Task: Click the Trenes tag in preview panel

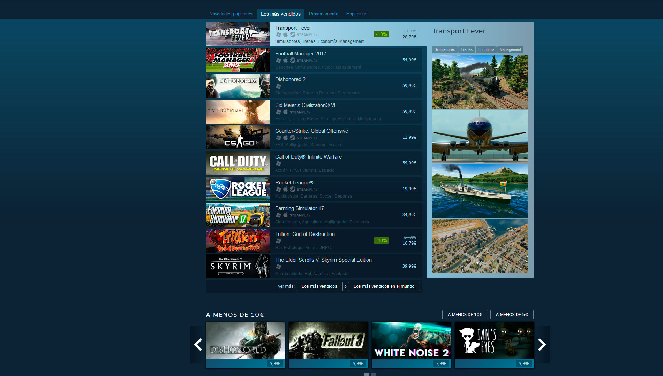Action: click(x=466, y=49)
